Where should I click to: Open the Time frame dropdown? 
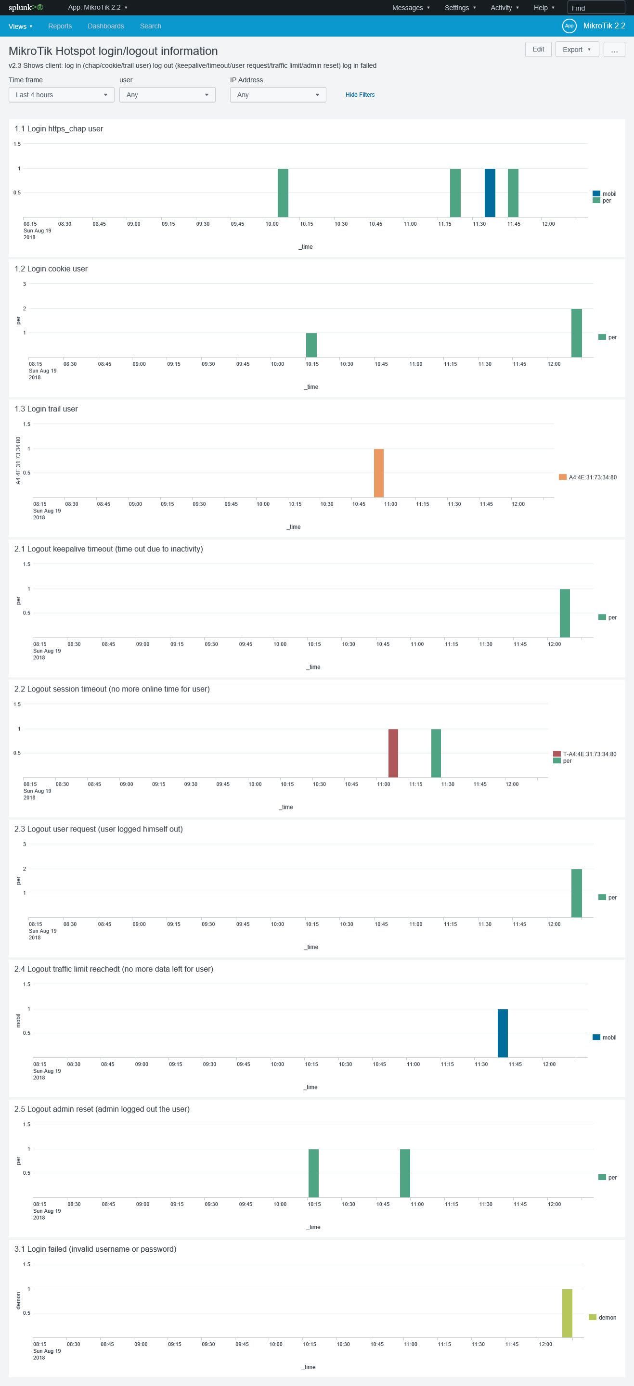pos(61,95)
